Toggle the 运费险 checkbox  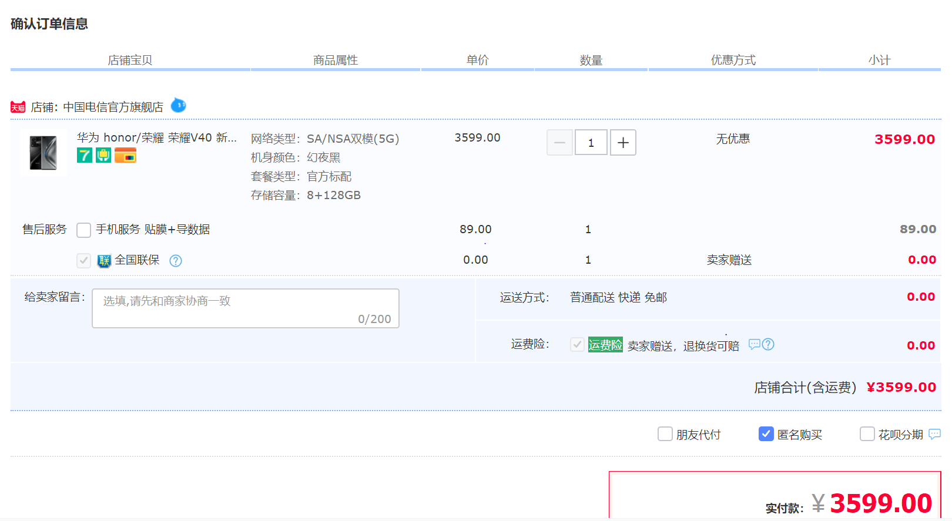(577, 345)
